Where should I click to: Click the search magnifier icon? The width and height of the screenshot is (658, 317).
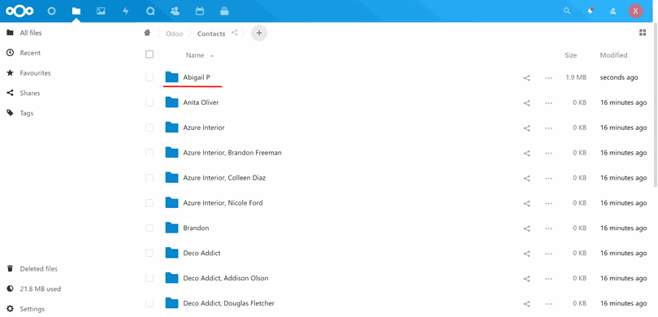[x=567, y=11]
